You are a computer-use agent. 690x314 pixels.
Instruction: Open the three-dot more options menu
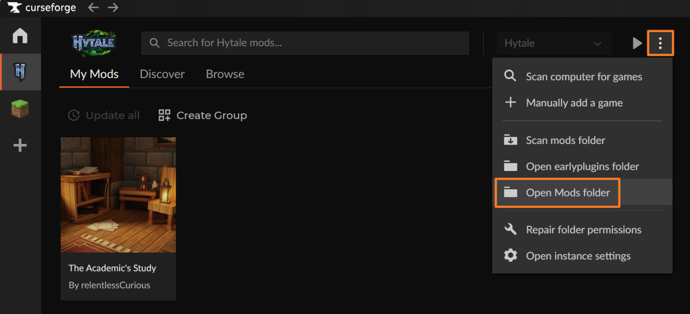point(660,43)
